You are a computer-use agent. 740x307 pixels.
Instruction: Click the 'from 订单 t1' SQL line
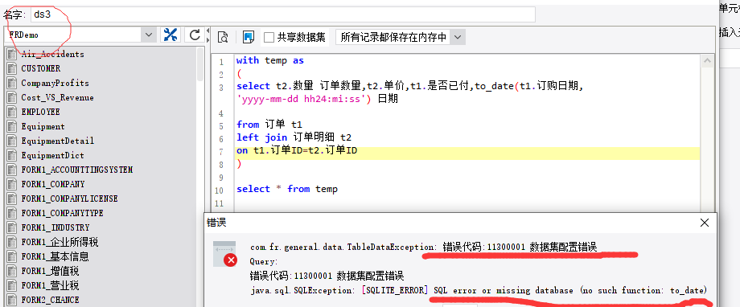pos(269,125)
